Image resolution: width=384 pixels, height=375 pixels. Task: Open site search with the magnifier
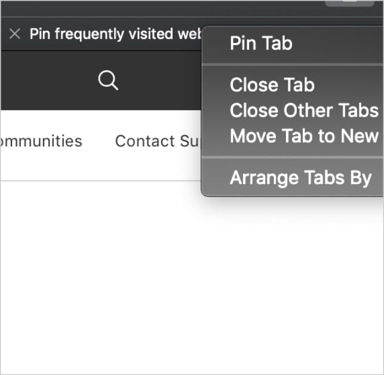tap(108, 81)
